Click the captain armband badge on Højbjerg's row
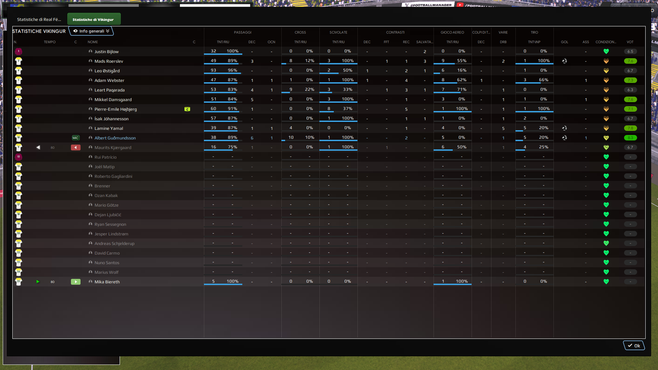The image size is (658, 370). 187,109
